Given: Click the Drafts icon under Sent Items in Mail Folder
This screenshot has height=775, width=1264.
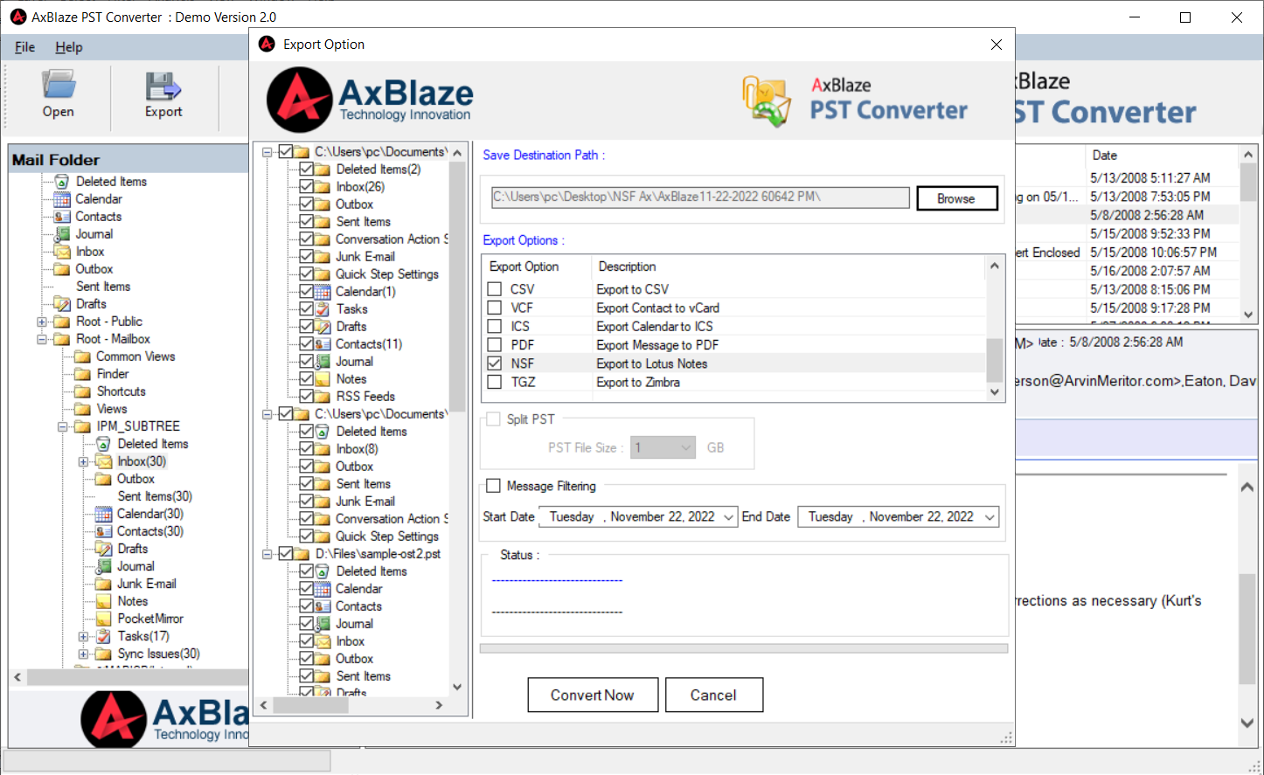Looking at the screenshot, I should pyautogui.click(x=62, y=304).
